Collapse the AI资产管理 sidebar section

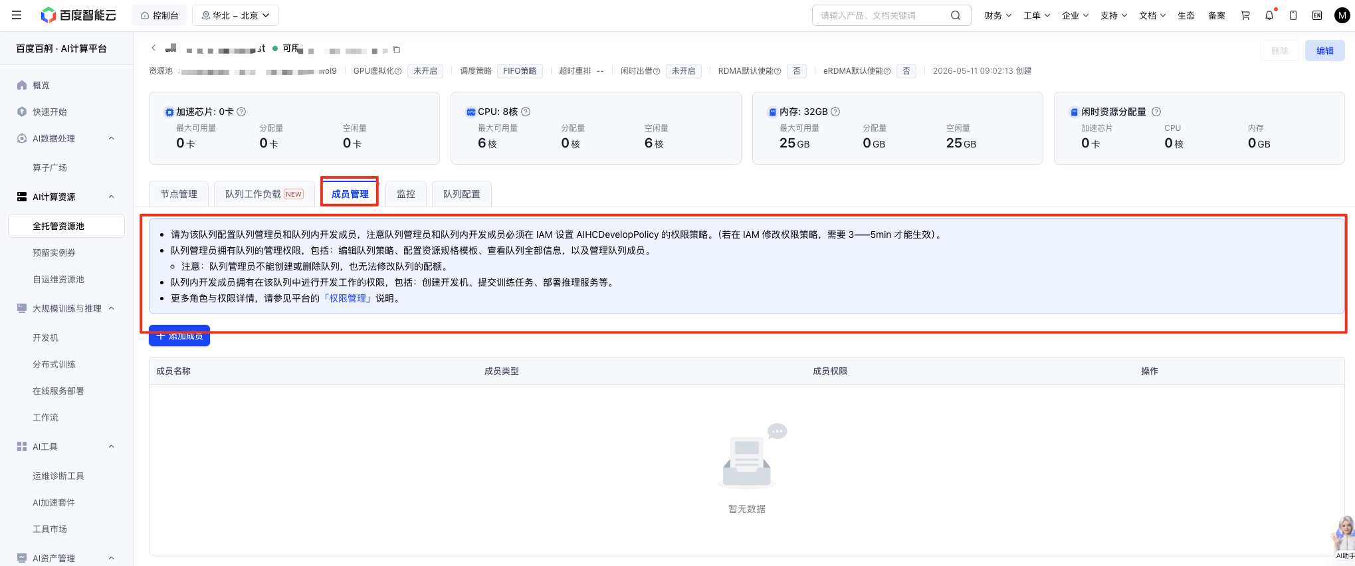(x=112, y=558)
